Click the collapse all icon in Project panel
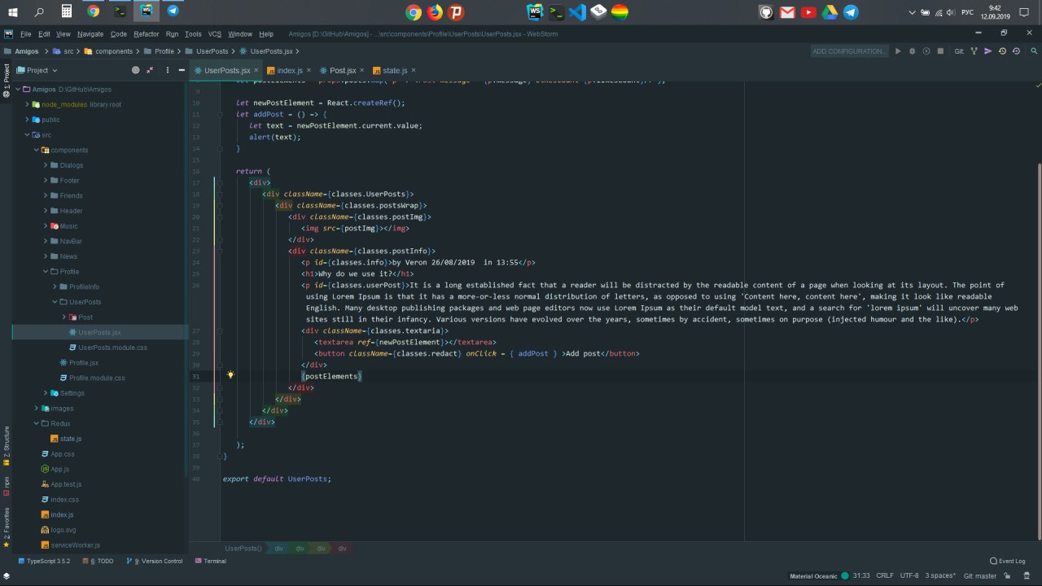 coord(150,71)
